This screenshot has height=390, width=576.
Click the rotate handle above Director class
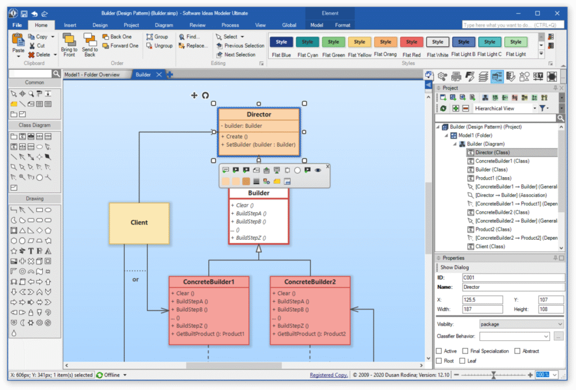pos(205,96)
